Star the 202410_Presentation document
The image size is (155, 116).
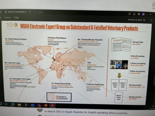coord(6,12)
